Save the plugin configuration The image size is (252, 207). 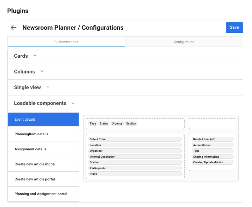pyautogui.click(x=234, y=28)
